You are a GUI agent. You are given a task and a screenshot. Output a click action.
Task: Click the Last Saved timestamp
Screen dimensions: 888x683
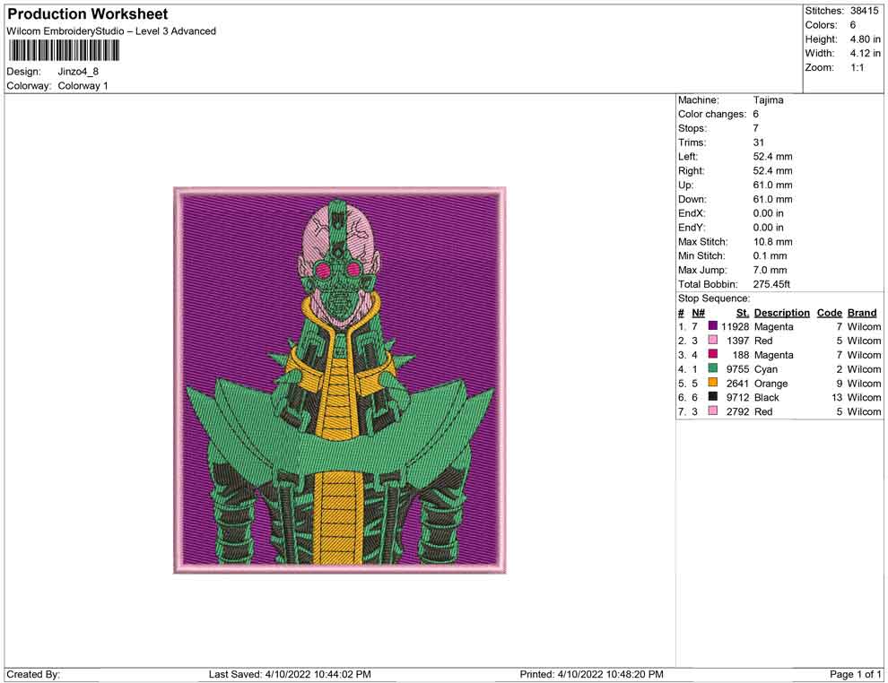point(290,674)
